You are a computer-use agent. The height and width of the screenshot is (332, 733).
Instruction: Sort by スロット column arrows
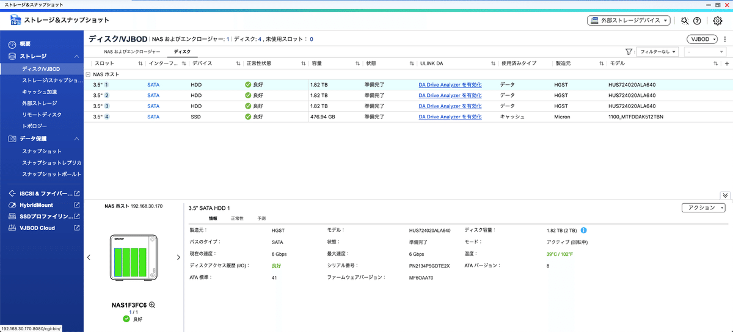[140, 63]
